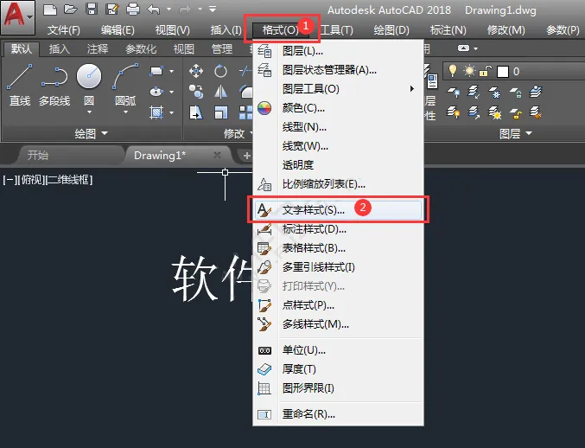The height and width of the screenshot is (448, 585).
Task: Expand the Arc tool dropdown arrow
Action: pyautogui.click(x=125, y=112)
